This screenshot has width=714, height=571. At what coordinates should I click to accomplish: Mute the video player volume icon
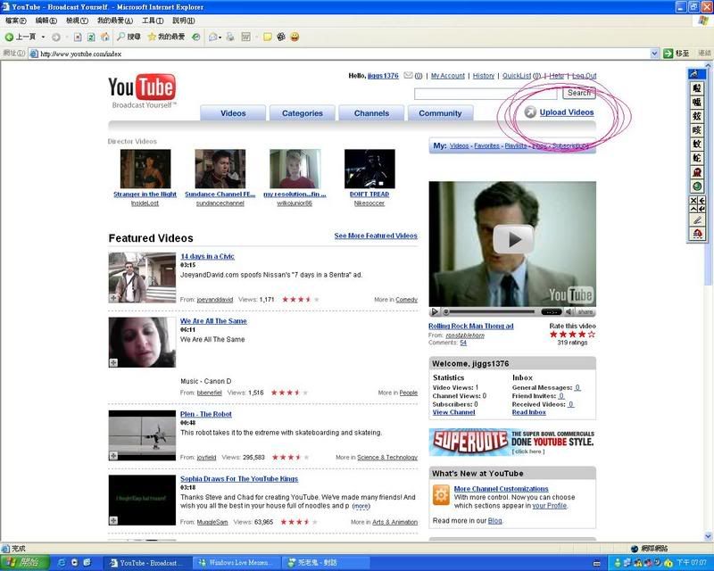click(569, 312)
